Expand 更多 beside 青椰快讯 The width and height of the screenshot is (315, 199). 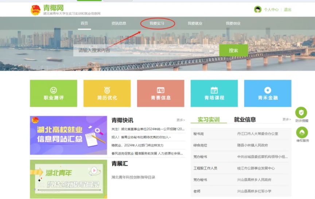coord(180,120)
